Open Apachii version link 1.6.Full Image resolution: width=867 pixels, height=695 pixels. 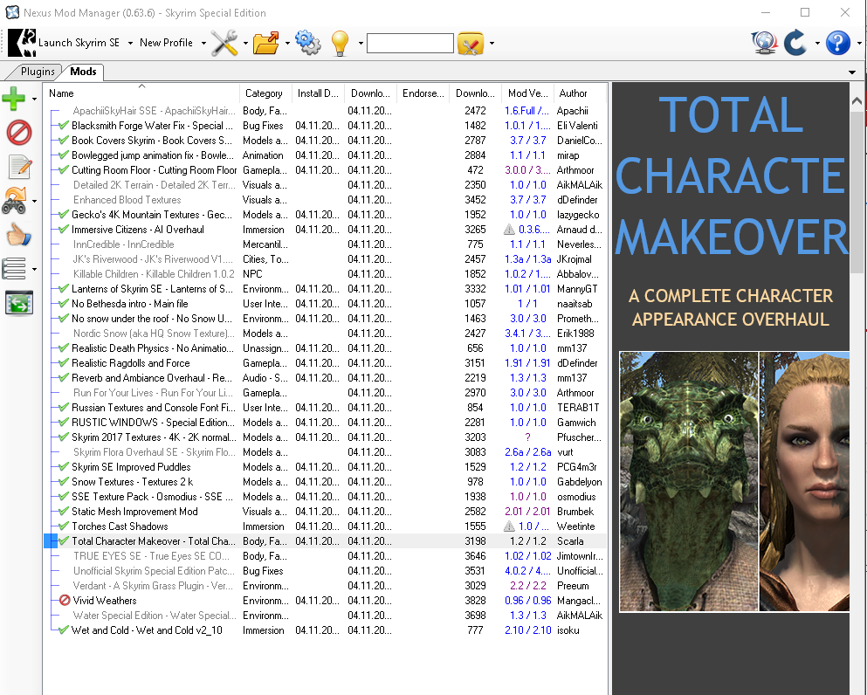(526, 111)
